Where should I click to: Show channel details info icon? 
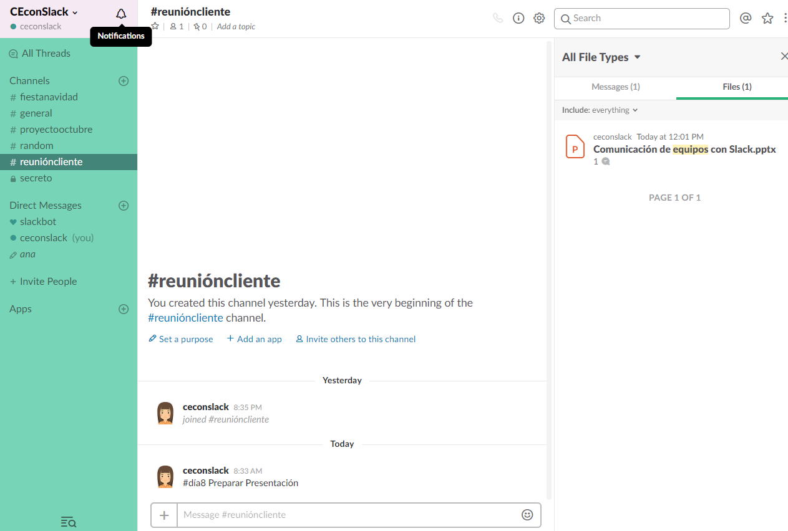click(518, 18)
